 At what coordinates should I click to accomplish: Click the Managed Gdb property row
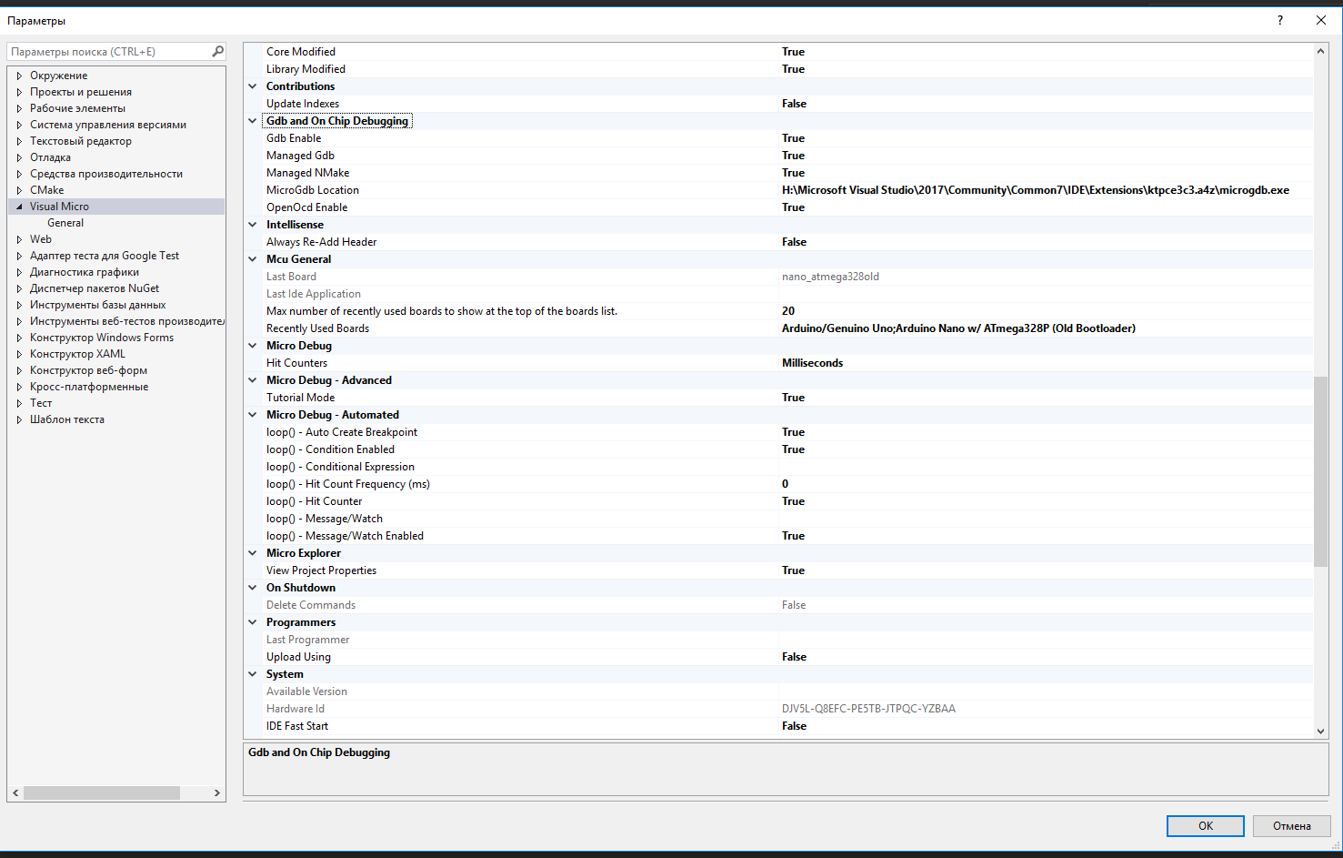pyautogui.click(x=778, y=156)
